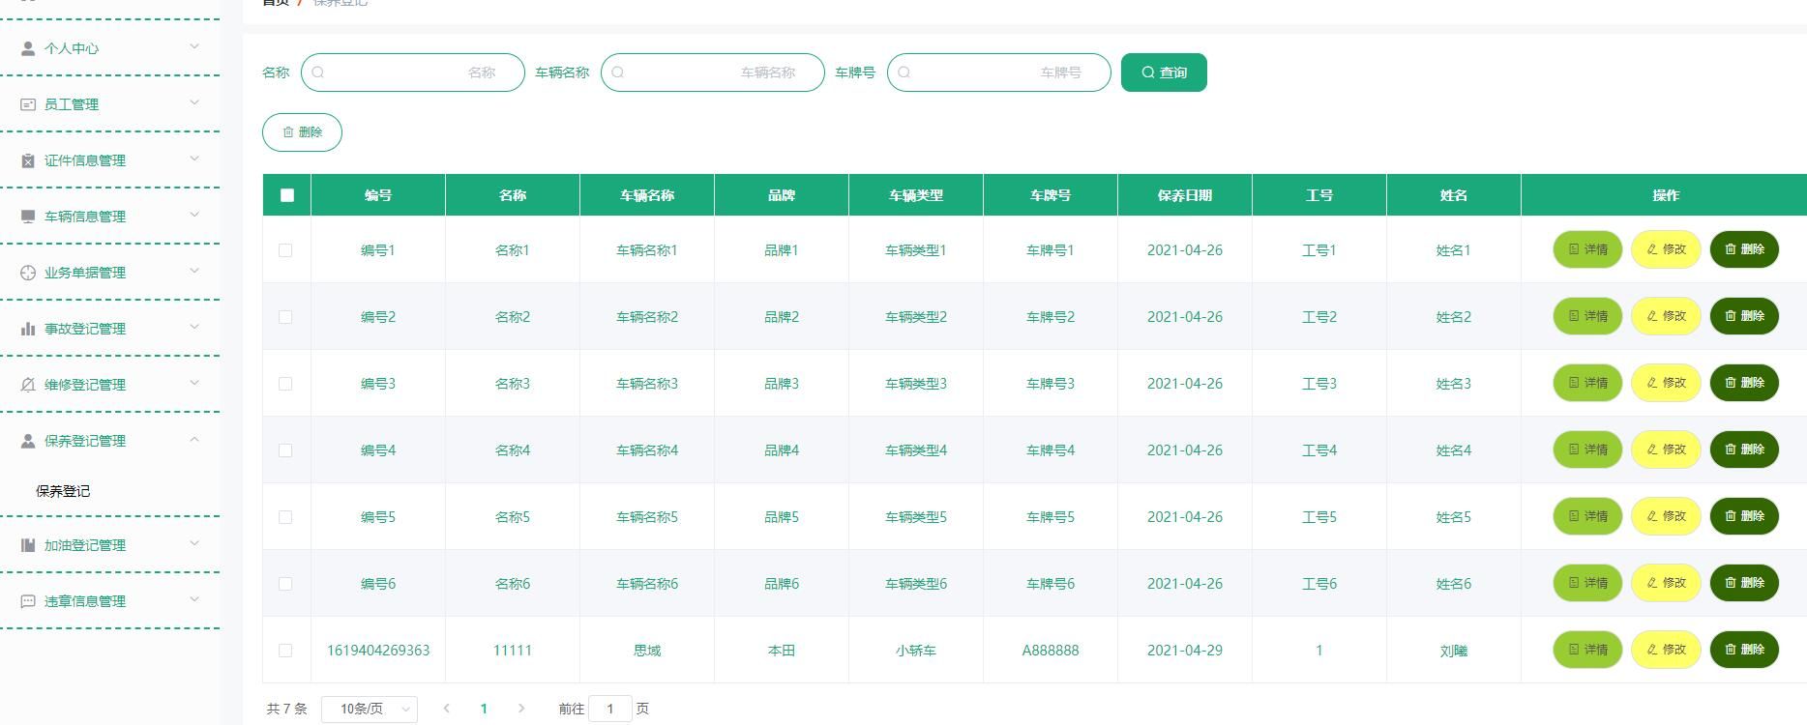View 详情 for the 编号4 row
1807x725 pixels.
[x=1587, y=449]
